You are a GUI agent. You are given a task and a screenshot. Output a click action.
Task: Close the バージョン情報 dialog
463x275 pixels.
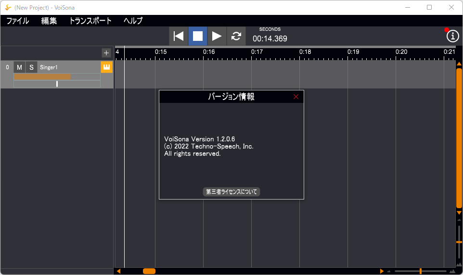coord(296,97)
